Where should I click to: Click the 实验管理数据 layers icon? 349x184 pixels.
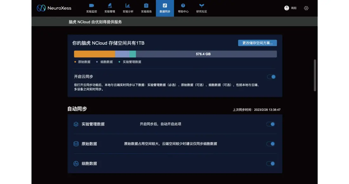[x=76, y=124]
